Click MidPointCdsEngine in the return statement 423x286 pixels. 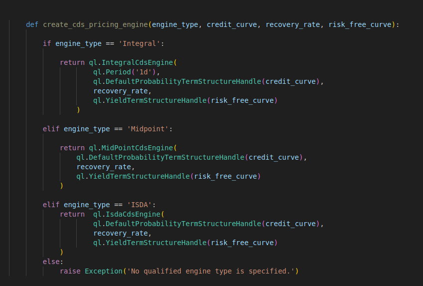coord(137,148)
